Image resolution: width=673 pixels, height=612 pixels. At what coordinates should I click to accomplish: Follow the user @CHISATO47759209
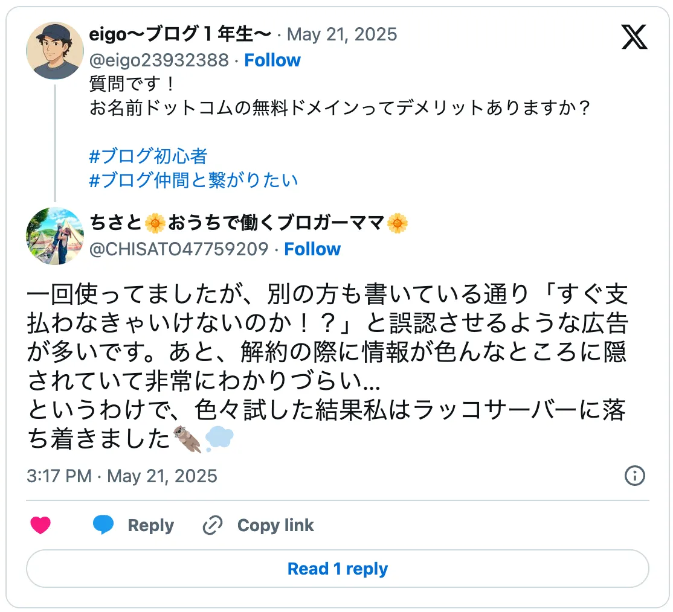point(312,249)
